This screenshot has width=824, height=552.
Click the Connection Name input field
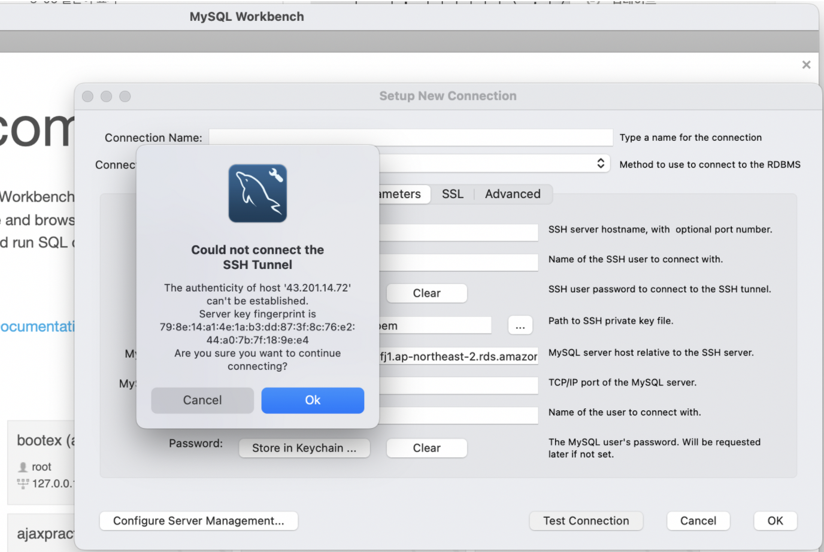point(411,138)
